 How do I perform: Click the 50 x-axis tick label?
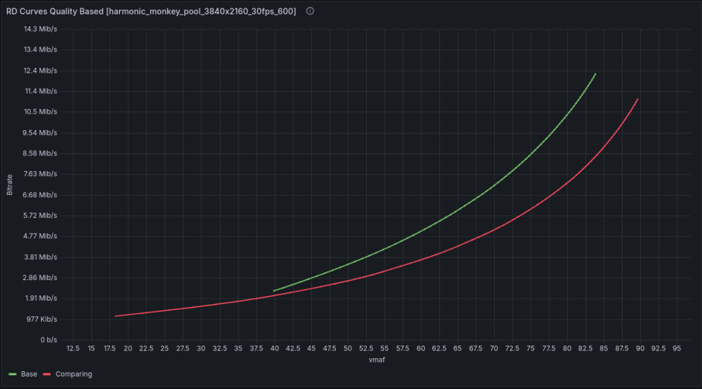coord(348,349)
